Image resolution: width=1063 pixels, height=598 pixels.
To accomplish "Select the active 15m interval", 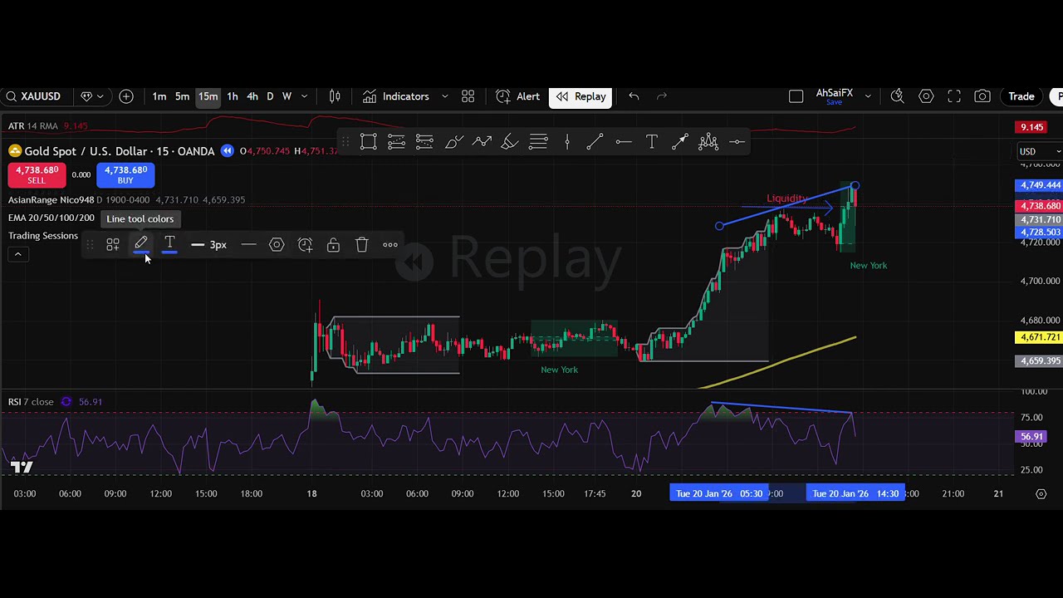I will click(x=208, y=96).
